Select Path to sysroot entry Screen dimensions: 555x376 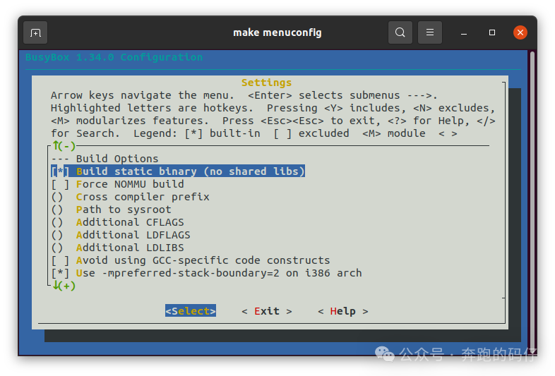(111, 210)
